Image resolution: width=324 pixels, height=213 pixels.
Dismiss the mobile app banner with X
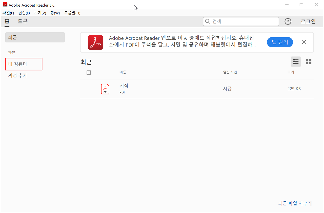point(304,42)
